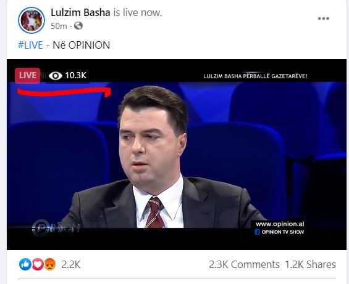Click the red LIVE badge
This screenshot has width=349, height=284.
point(28,76)
